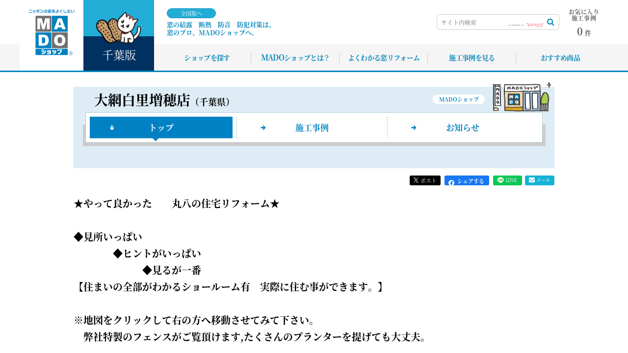Share the page through LINE
628x353 pixels.
(507, 180)
